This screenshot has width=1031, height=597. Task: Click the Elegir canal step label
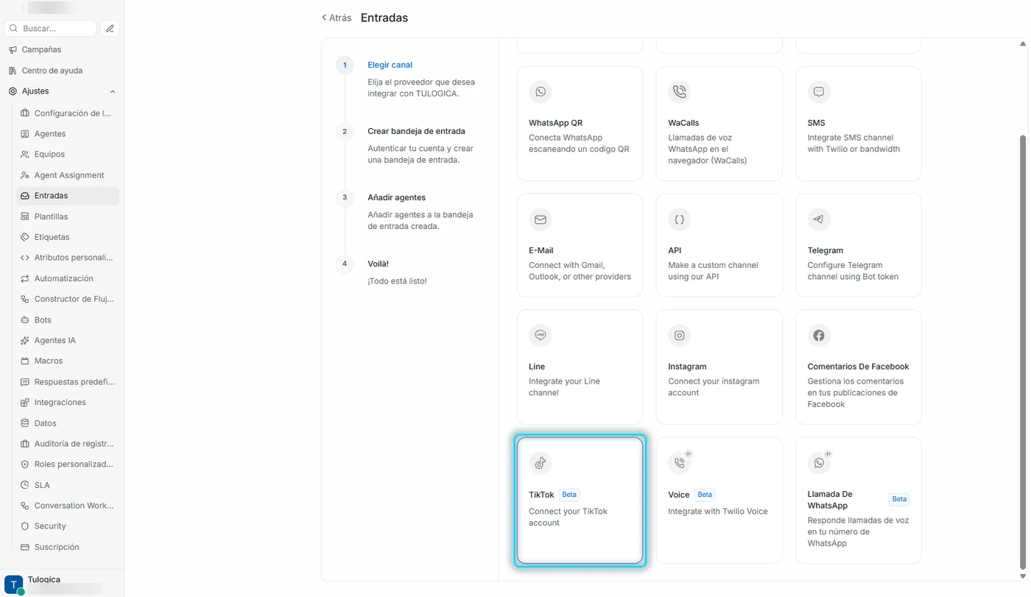[x=390, y=65]
